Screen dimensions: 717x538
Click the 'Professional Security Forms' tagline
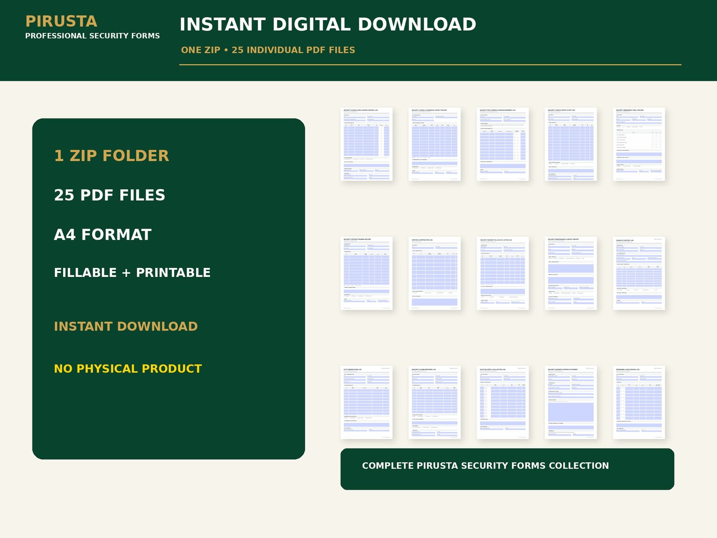click(93, 36)
